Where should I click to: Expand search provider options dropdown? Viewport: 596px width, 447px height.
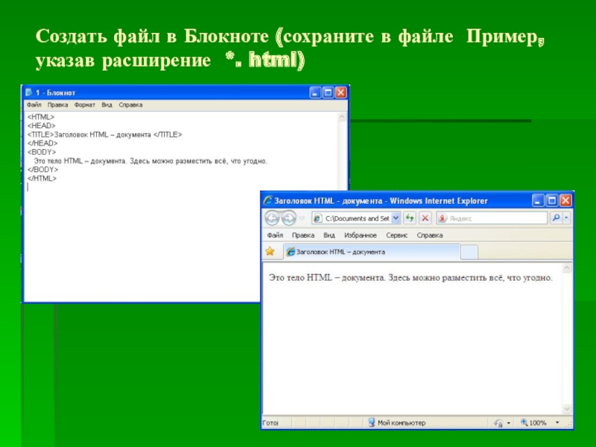(x=566, y=218)
